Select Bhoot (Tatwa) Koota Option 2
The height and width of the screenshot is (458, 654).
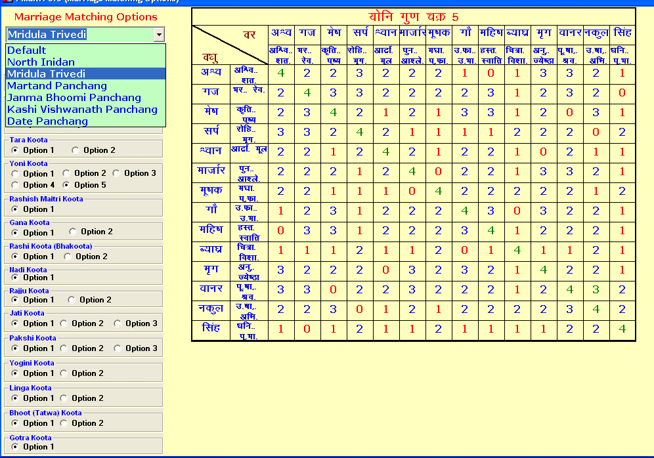click(x=64, y=423)
